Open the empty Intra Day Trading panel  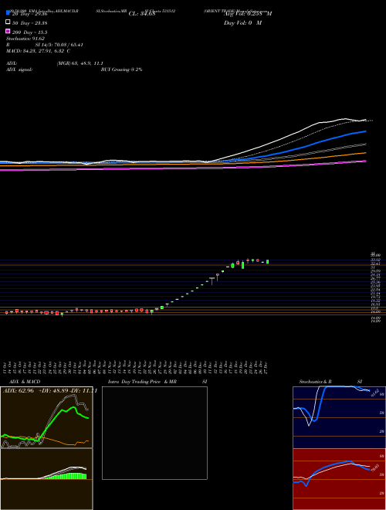point(154,433)
